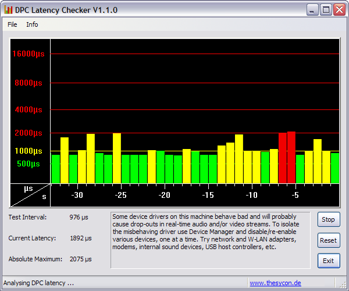Screen dimensions: 349x291
Task: Click the taller red latency bar
Action: point(291,157)
